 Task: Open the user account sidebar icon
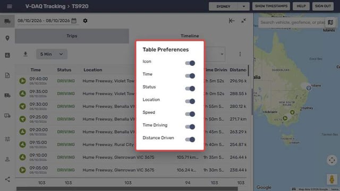7,159
